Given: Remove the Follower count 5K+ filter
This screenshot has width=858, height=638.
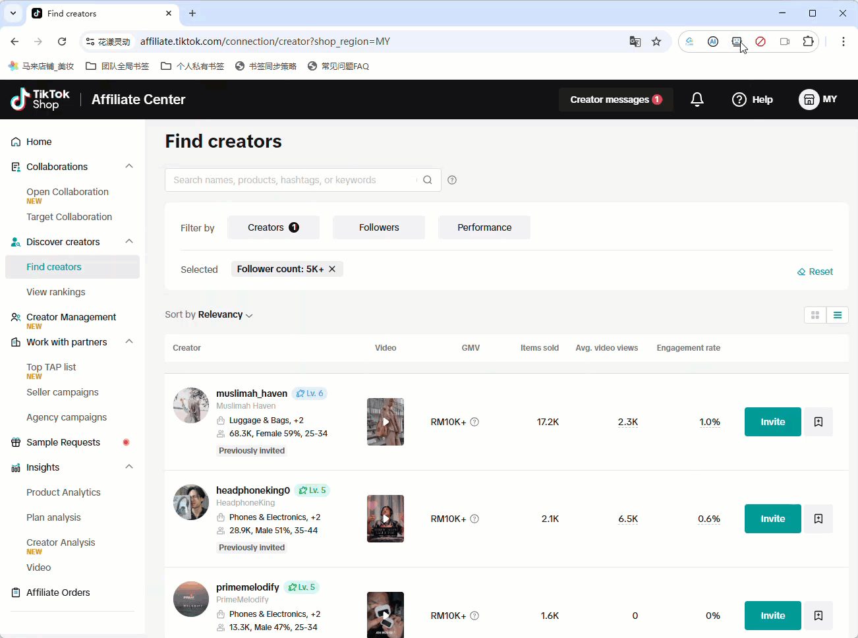Looking at the screenshot, I should [x=332, y=269].
